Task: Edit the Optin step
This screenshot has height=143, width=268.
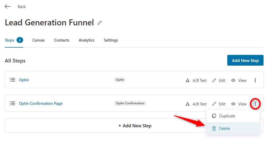Action: click(x=219, y=81)
